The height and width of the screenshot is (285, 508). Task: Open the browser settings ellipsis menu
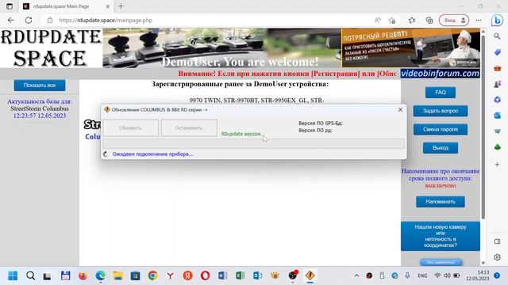point(479,20)
